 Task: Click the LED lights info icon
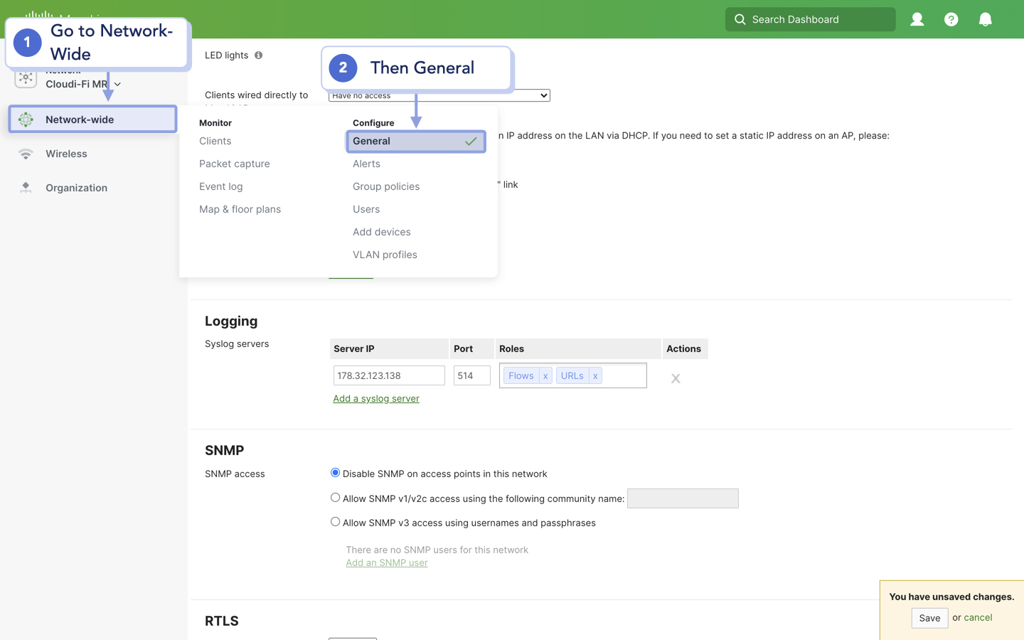point(258,55)
